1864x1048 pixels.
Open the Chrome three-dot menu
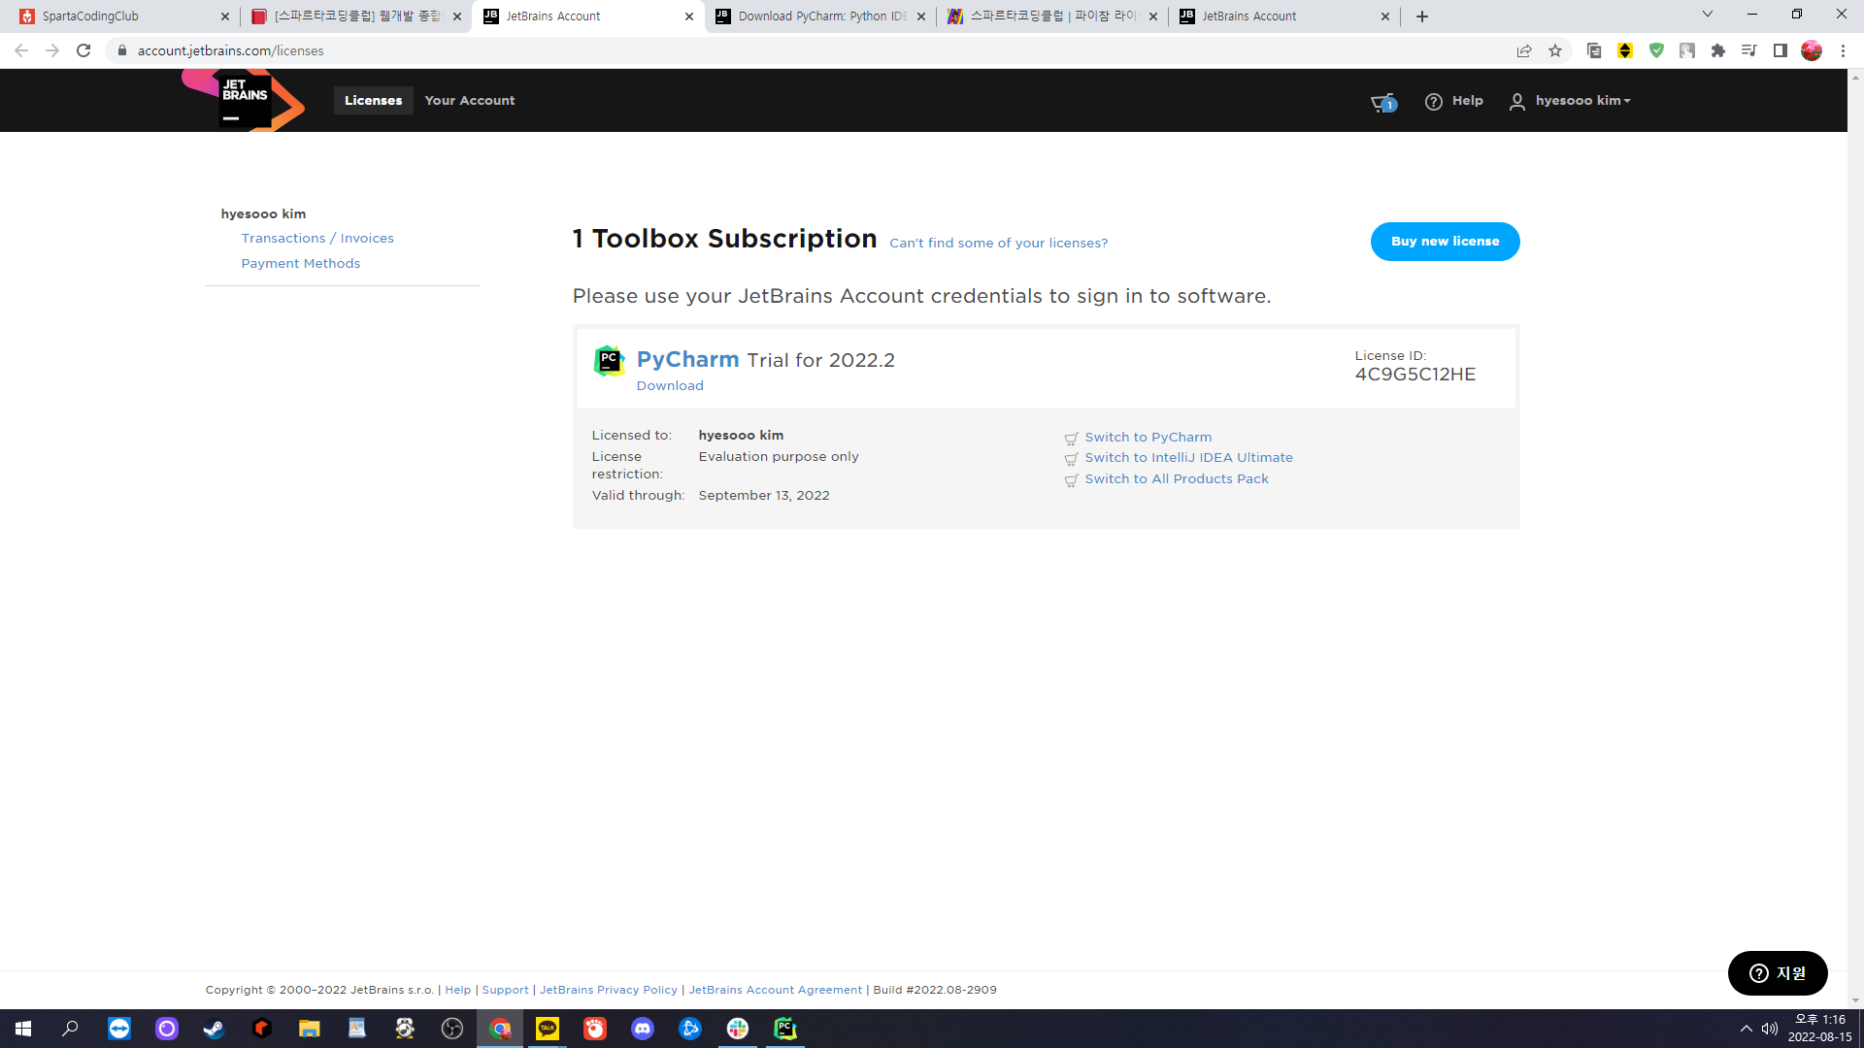point(1843,50)
